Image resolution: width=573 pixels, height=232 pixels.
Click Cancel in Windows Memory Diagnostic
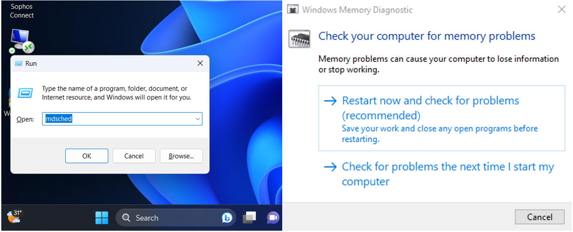tap(539, 217)
